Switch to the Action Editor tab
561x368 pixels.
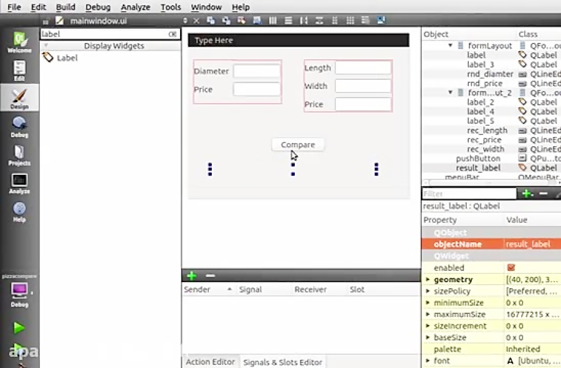(x=210, y=362)
